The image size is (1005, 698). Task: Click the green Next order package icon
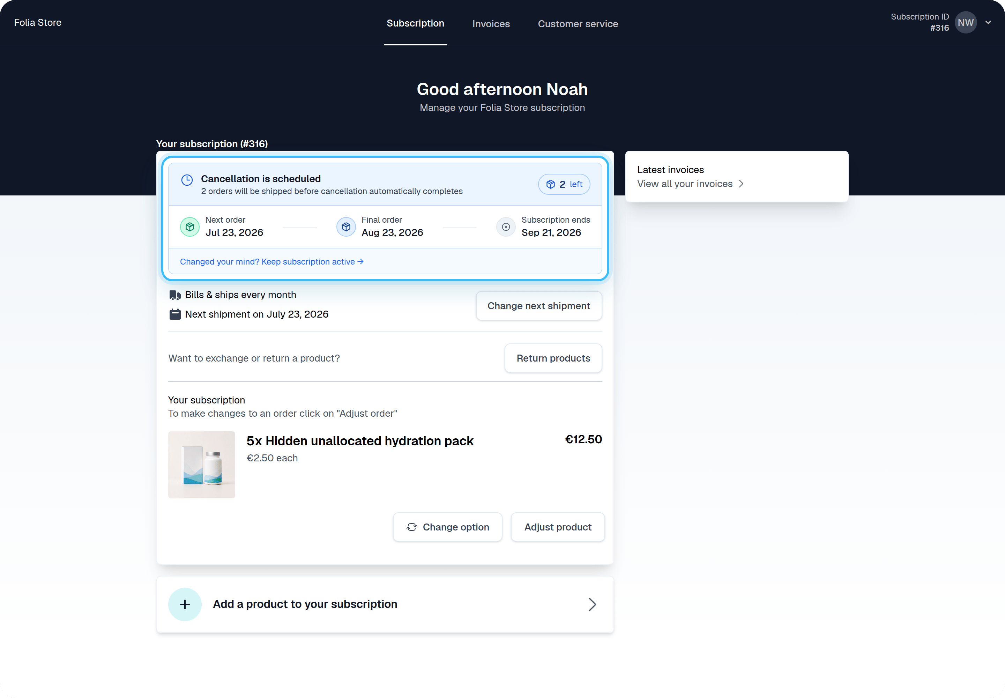pyautogui.click(x=190, y=227)
